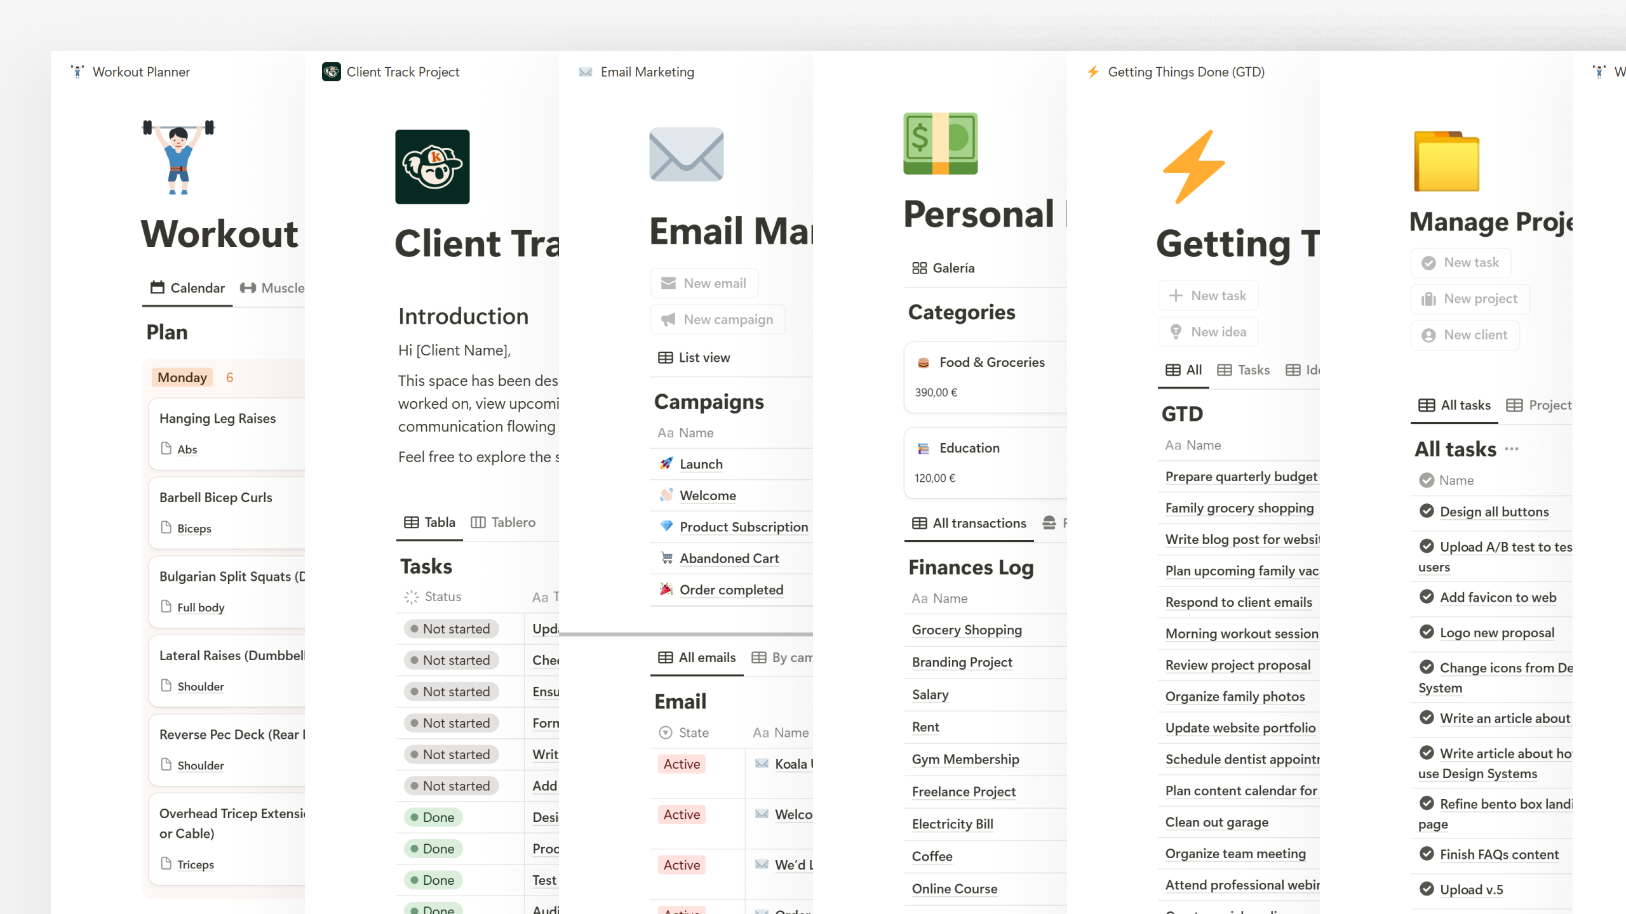Click the shopping cart icon beside Abandoned Cart
The image size is (1626, 914).
coord(666,558)
